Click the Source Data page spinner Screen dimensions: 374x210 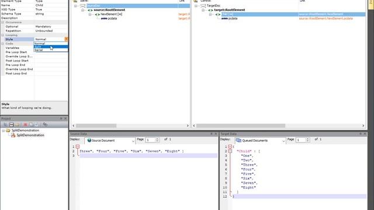[x=157, y=140]
